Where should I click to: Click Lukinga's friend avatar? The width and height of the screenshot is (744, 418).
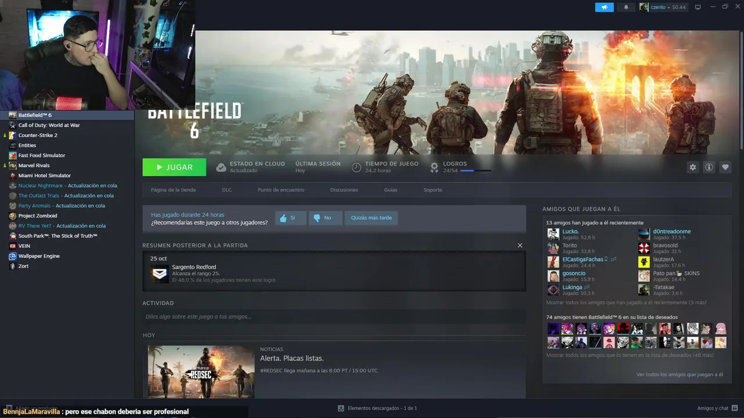pos(553,290)
